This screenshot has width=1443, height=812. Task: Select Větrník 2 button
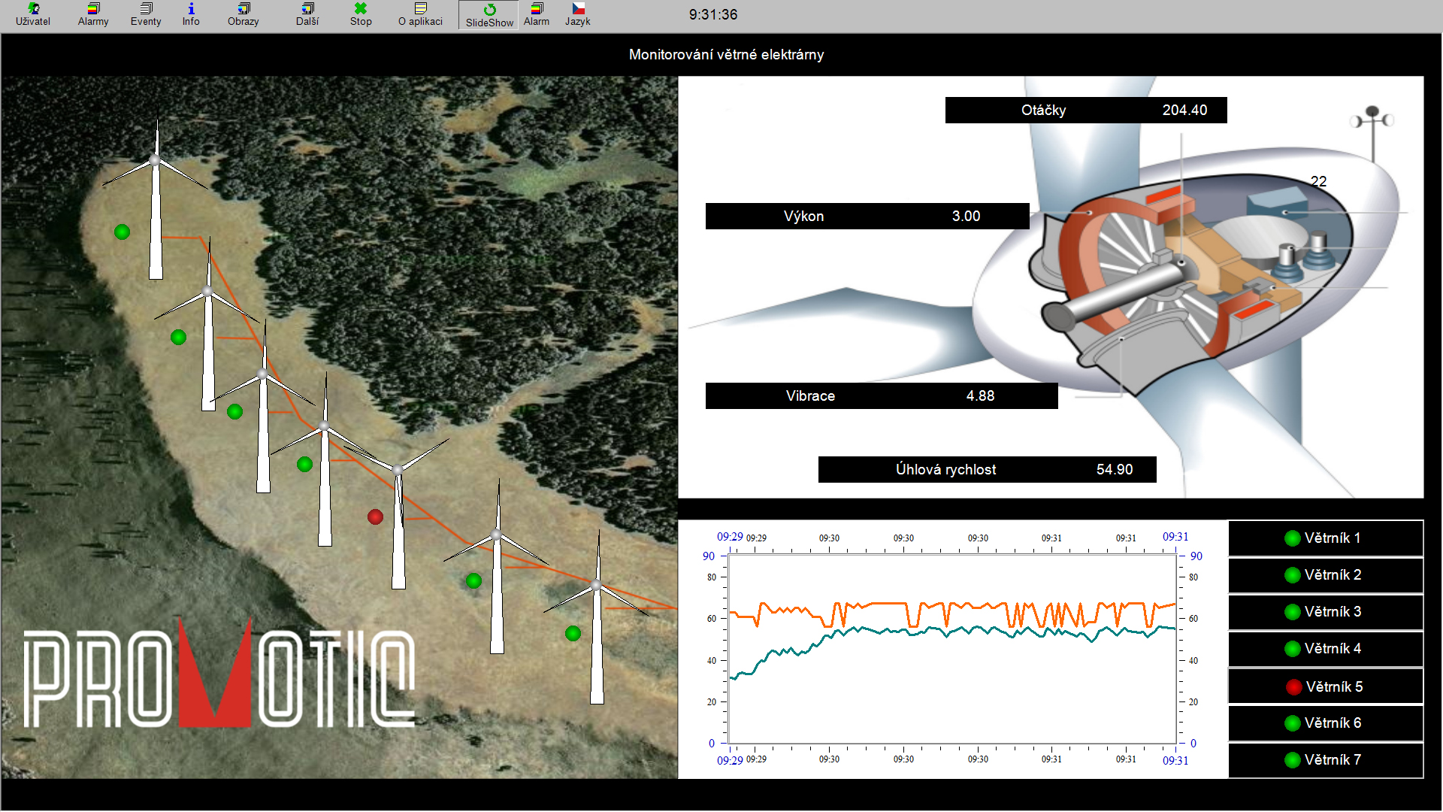click(x=1326, y=575)
